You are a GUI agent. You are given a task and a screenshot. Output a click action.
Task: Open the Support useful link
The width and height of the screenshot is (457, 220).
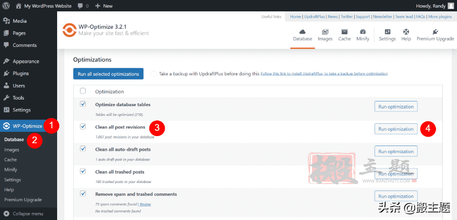(x=363, y=17)
